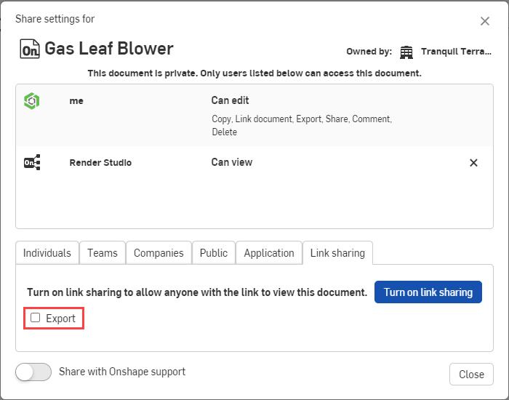Switch to the Teams tab
This screenshot has height=400, width=509.
pyautogui.click(x=103, y=253)
